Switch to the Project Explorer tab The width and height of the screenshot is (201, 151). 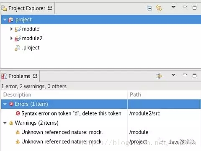coord(27,8)
